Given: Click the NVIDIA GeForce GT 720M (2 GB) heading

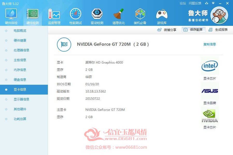Looking at the screenshot, I should point(113,44).
